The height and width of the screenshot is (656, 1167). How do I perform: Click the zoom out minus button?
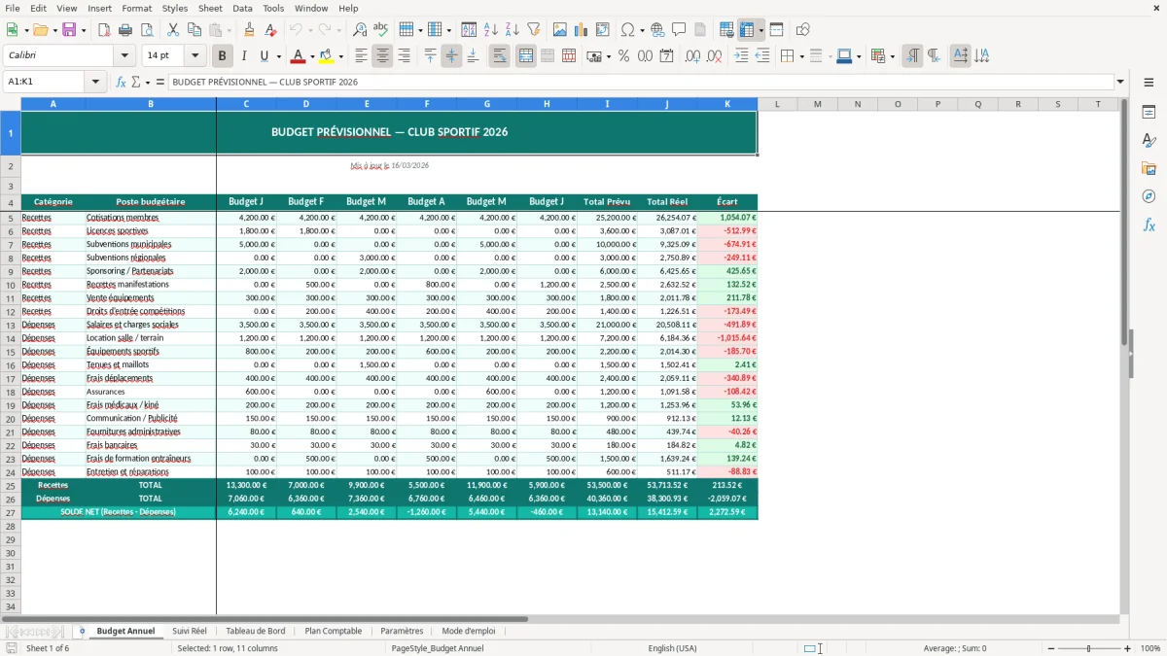tap(1050, 648)
